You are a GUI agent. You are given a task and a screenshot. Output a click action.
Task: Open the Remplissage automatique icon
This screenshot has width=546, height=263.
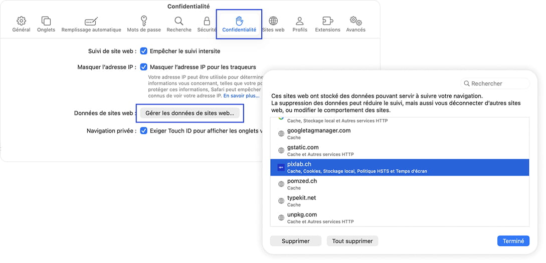pos(91,21)
